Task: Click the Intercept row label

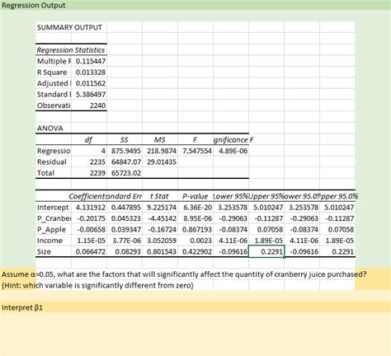Action: click(53, 207)
